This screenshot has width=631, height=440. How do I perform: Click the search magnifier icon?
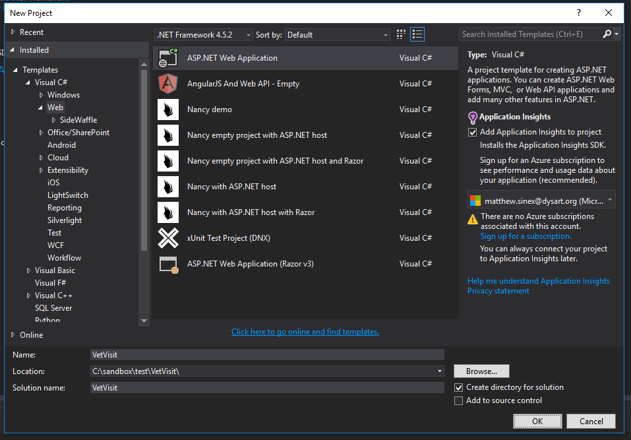607,34
